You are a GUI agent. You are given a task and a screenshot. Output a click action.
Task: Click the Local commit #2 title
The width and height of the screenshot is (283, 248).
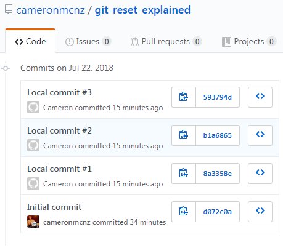point(60,130)
